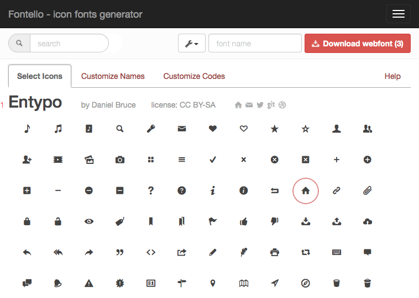419x298 pixels.
Task: Open the Customize Codes tab
Action: point(194,76)
